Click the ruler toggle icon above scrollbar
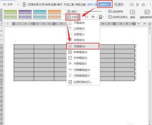152x125 pixels. [x=150, y=24]
